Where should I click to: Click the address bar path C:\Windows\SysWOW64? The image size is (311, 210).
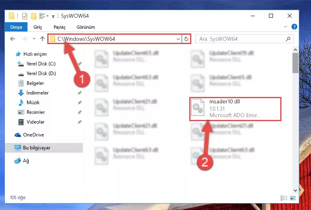(x=86, y=39)
